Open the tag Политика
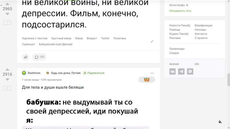 pos(120,38)
